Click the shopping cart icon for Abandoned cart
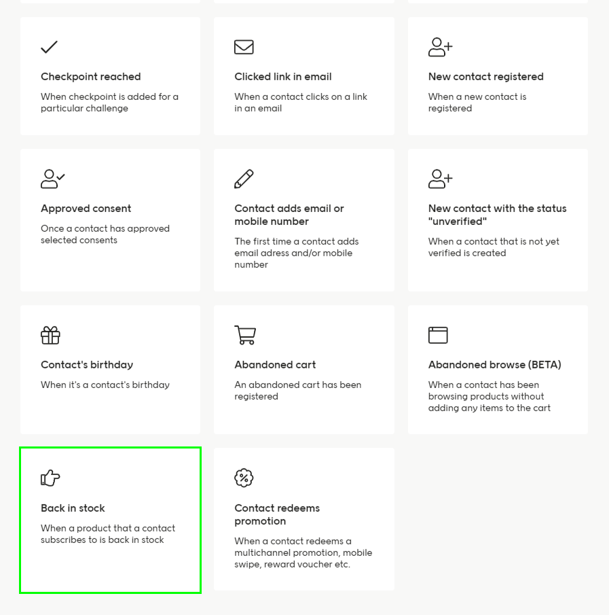This screenshot has width=609, height=615. (245, 335)
